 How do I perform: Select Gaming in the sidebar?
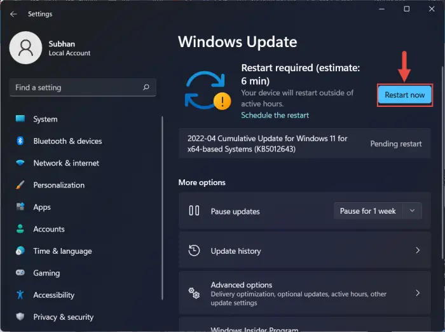(46, 273)
